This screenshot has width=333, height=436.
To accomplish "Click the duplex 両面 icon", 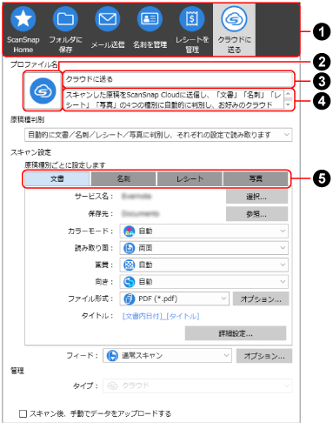I will pyautogui.click(x=130, y=248).
